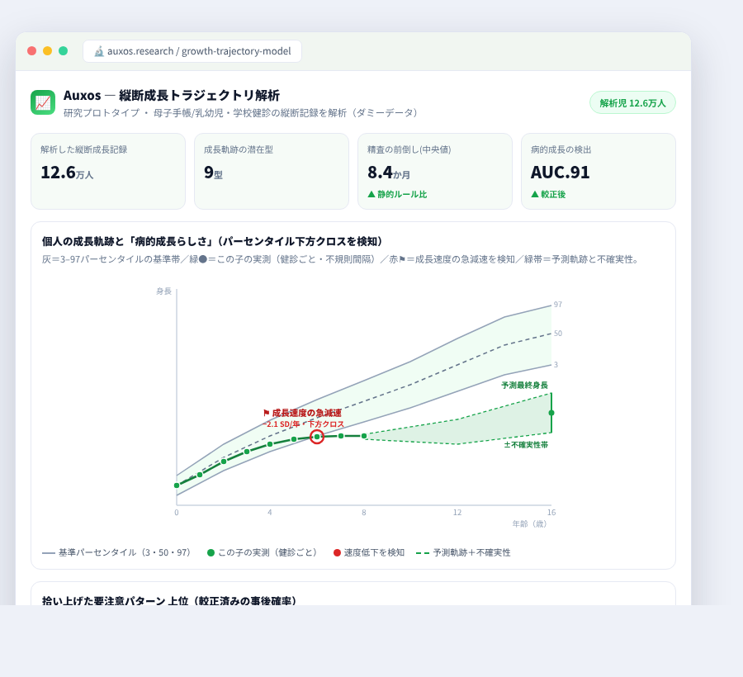Click the 身長 axis label

coord(164,291)
